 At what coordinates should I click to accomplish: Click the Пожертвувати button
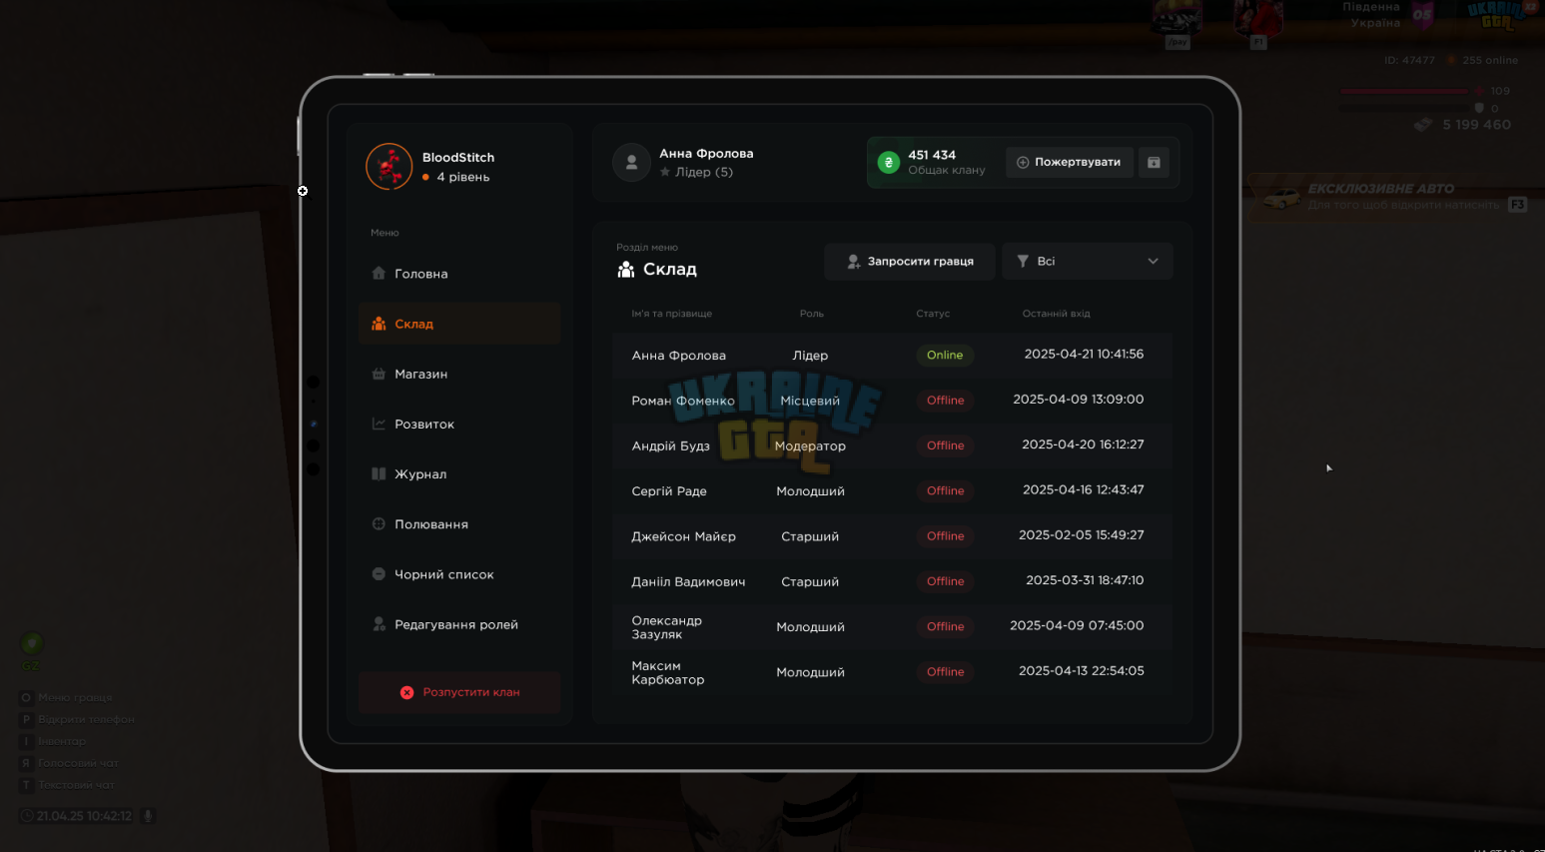(1069, 162)
